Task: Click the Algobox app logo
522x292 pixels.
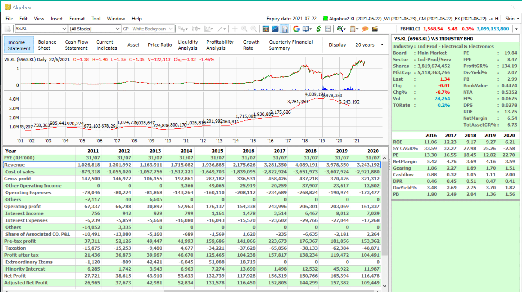Action: point(8,7)
